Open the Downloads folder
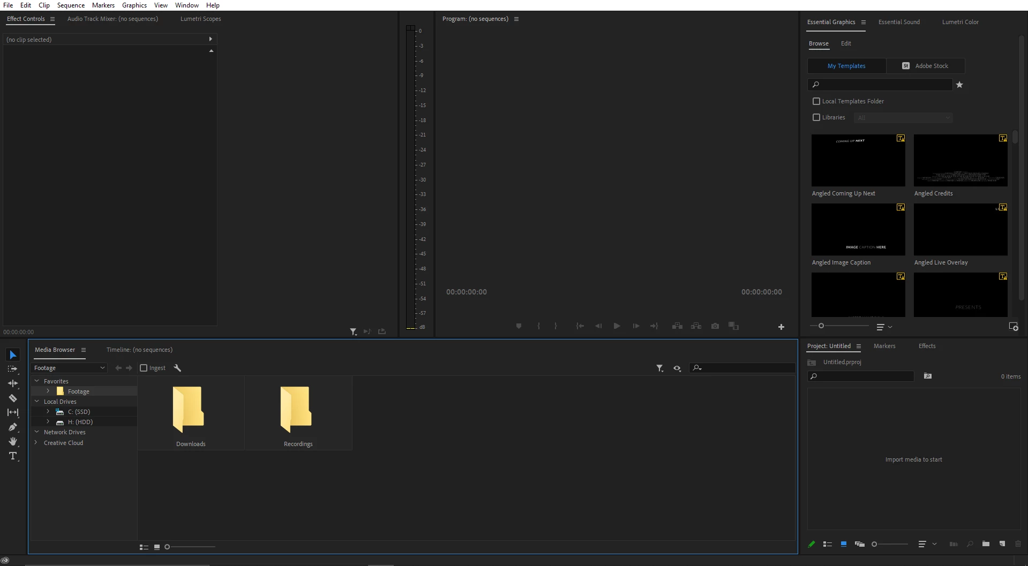 pyautogui.click(x=191, y=413)
